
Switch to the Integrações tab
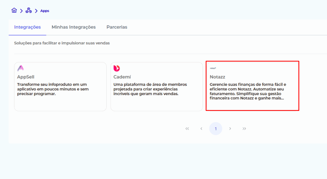coord(27,27)
